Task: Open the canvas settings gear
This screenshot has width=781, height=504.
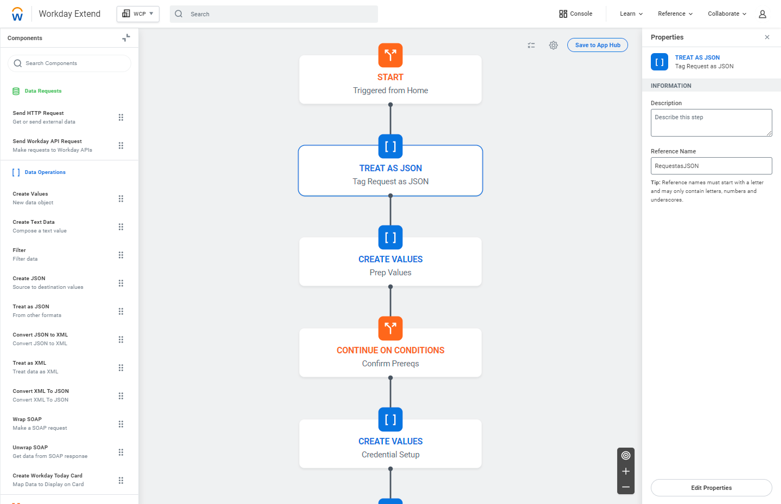Action: click(x=553, y=46)
